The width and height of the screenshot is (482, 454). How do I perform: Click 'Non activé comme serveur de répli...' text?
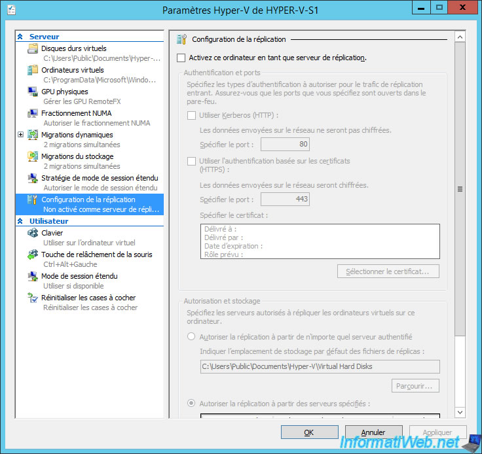click(x=101, y=209)
